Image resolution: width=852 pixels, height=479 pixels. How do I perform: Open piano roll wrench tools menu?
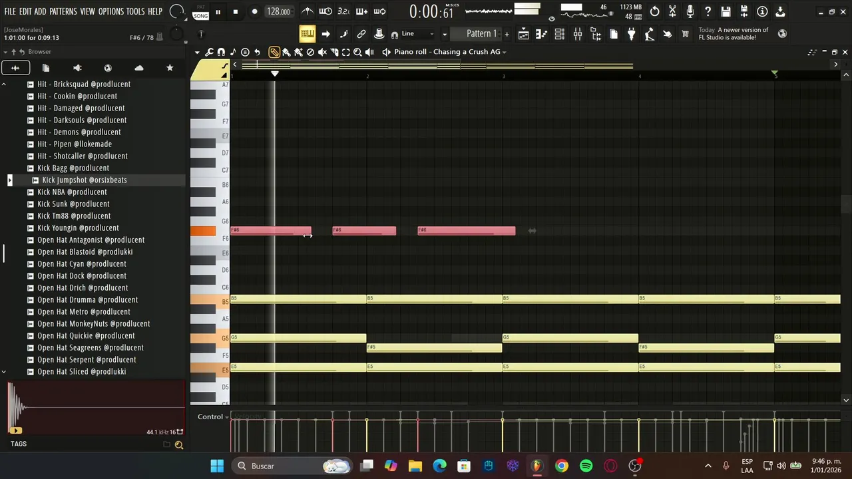point(209,52)
